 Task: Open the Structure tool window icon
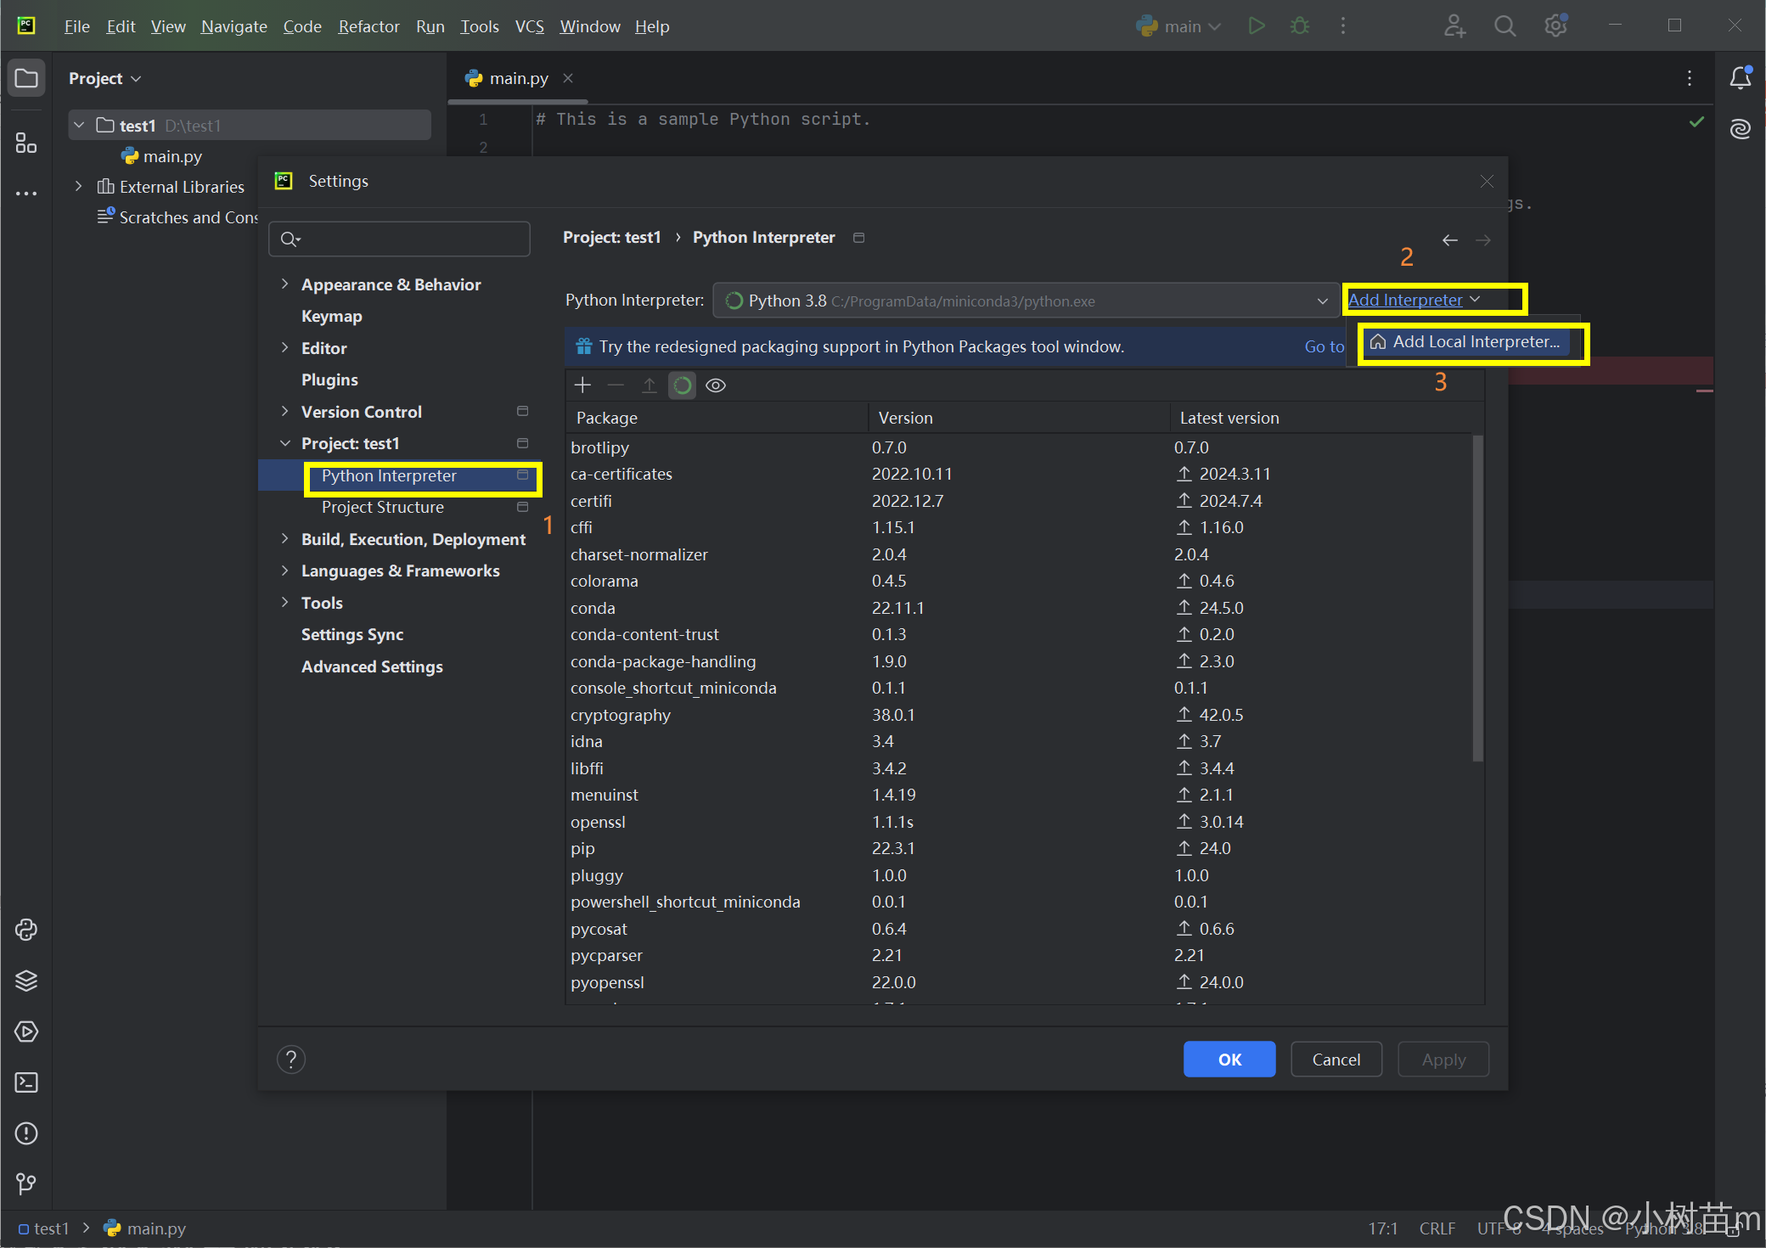point(26,143)
